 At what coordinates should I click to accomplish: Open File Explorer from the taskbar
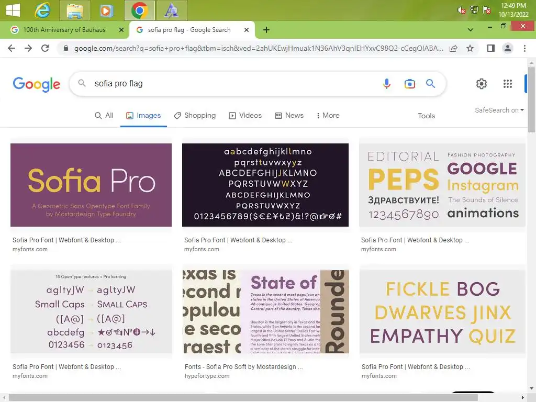(x=74, y=10)
